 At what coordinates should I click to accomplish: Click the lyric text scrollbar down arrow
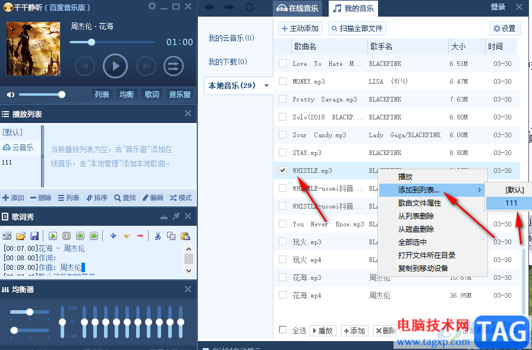coord(189,270)
